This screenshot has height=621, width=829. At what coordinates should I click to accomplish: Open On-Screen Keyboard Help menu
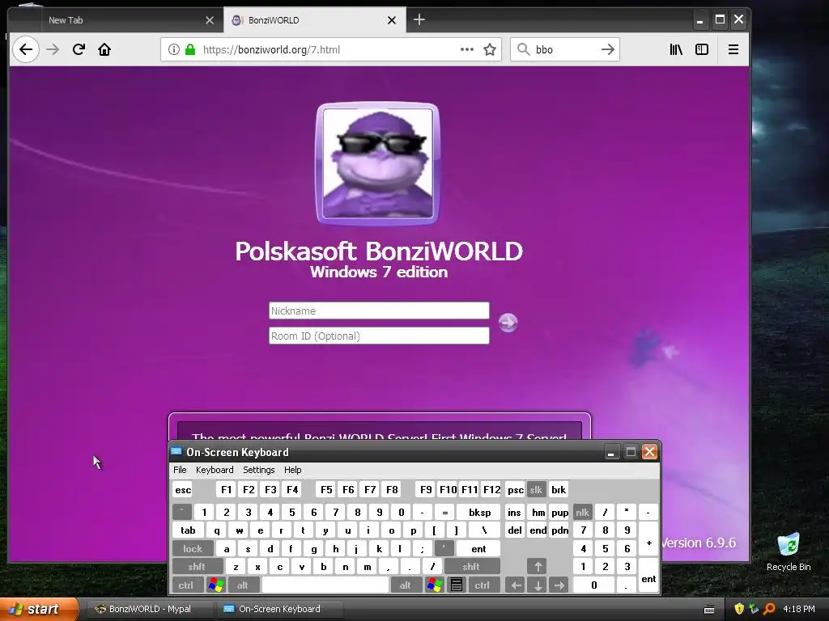click(292, 470)
